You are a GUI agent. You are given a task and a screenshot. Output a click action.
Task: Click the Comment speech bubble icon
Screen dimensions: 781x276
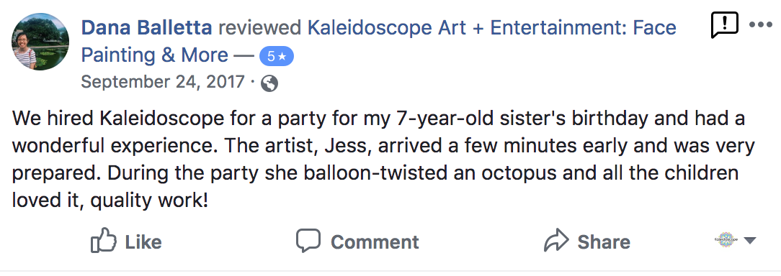(x=308, y=241)
